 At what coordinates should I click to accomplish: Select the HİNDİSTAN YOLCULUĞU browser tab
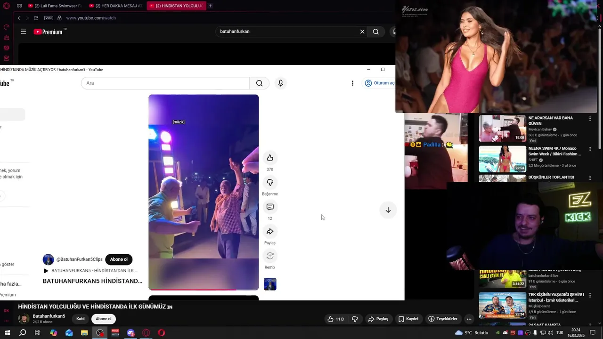point(176,6)
